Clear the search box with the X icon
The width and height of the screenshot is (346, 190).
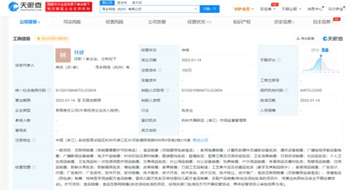[196, 9]
